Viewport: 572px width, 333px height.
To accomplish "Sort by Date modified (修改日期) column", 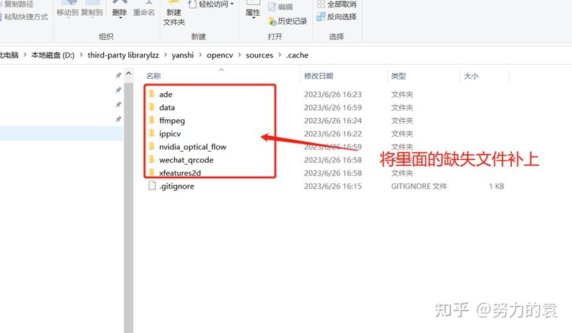I will (x=319, y=76).
